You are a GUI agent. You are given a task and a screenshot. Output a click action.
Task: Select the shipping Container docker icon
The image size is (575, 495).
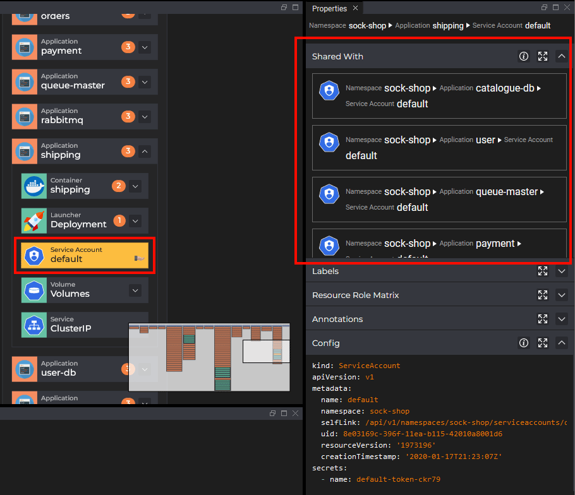point(34,186)
